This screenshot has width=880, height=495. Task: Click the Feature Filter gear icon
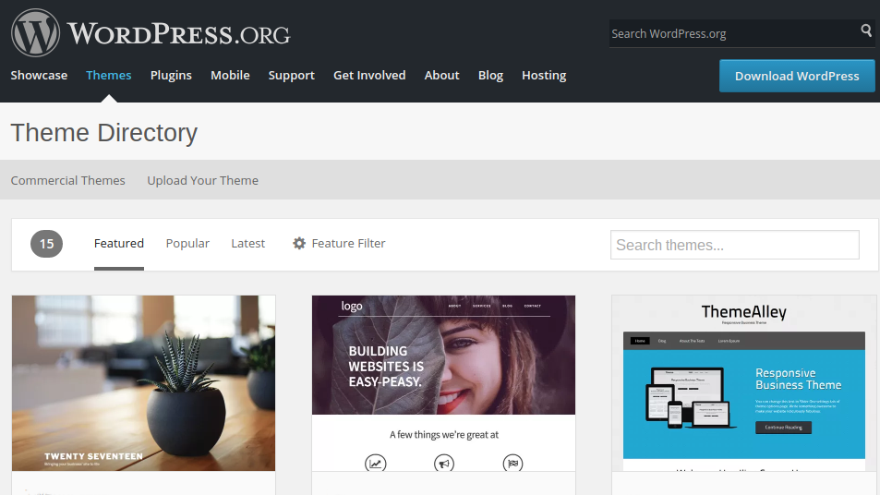click(299, 243)
